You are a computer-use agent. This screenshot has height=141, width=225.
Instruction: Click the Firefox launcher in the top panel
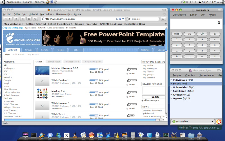(x=48, y=2)
